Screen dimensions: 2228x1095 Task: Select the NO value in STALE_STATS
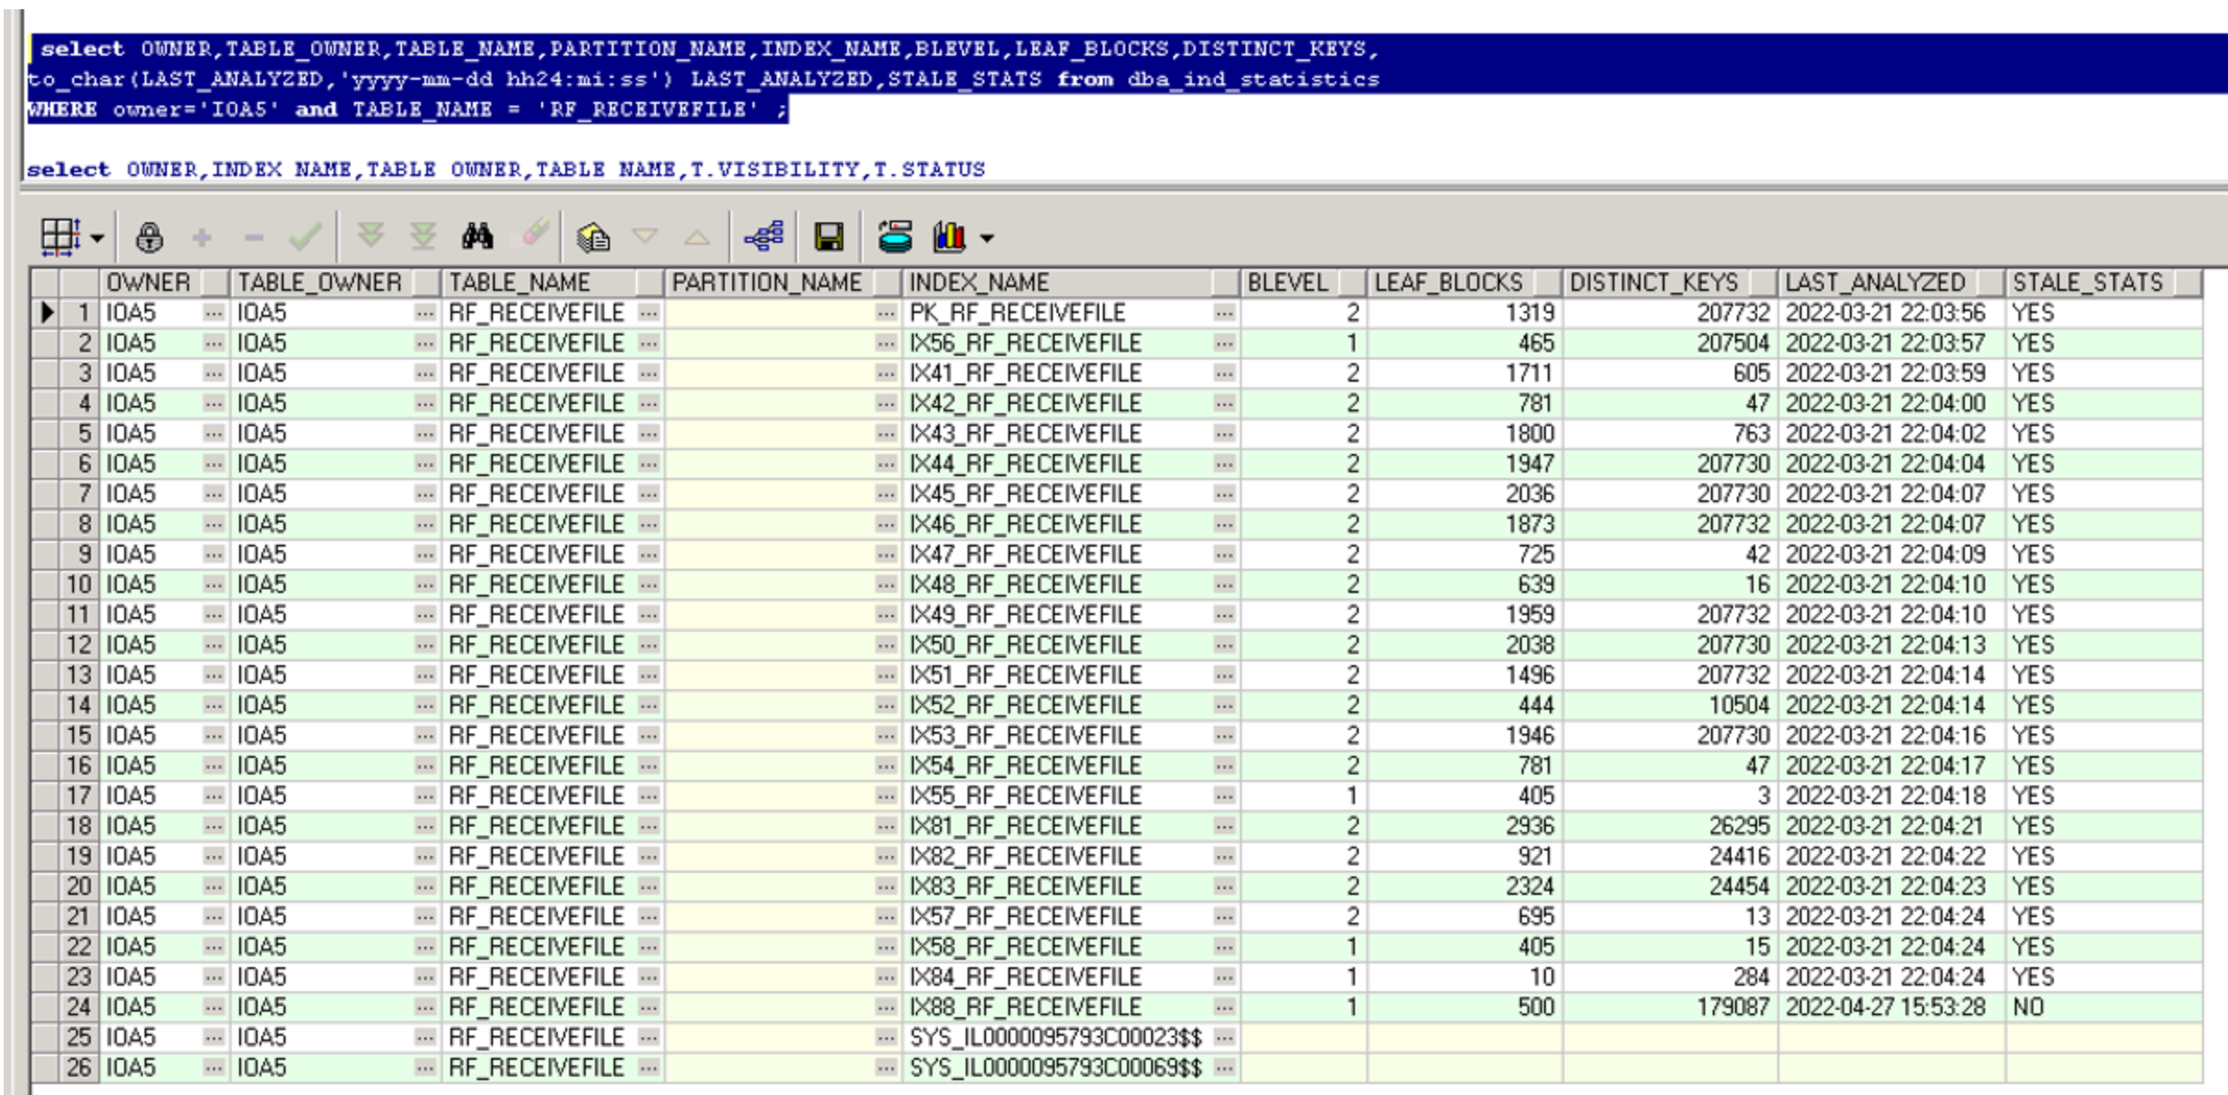[x=2028, y=1007]
